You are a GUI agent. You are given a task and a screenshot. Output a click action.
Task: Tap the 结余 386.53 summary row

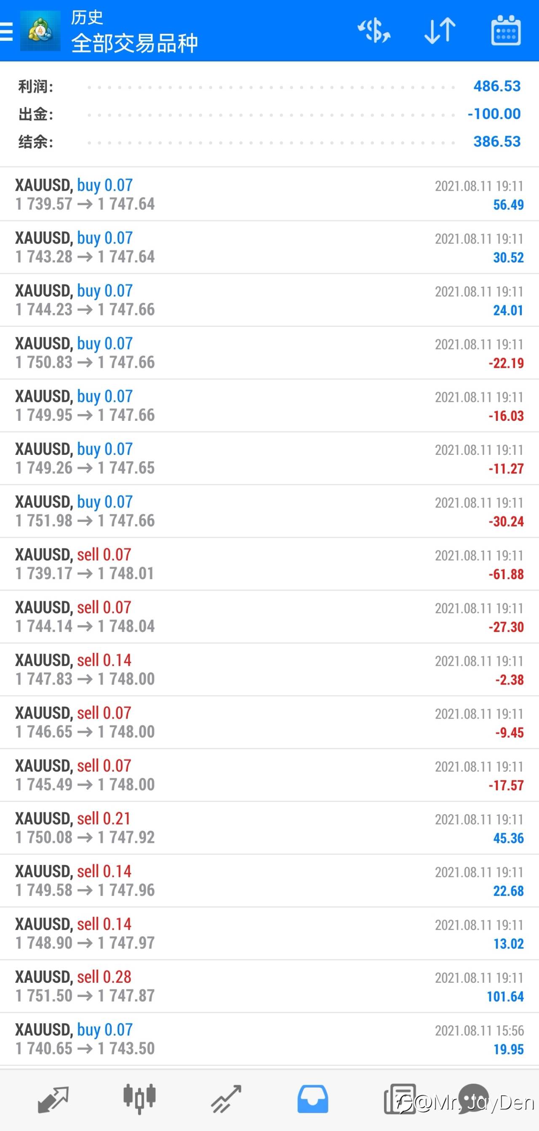(x=269, y=142)
